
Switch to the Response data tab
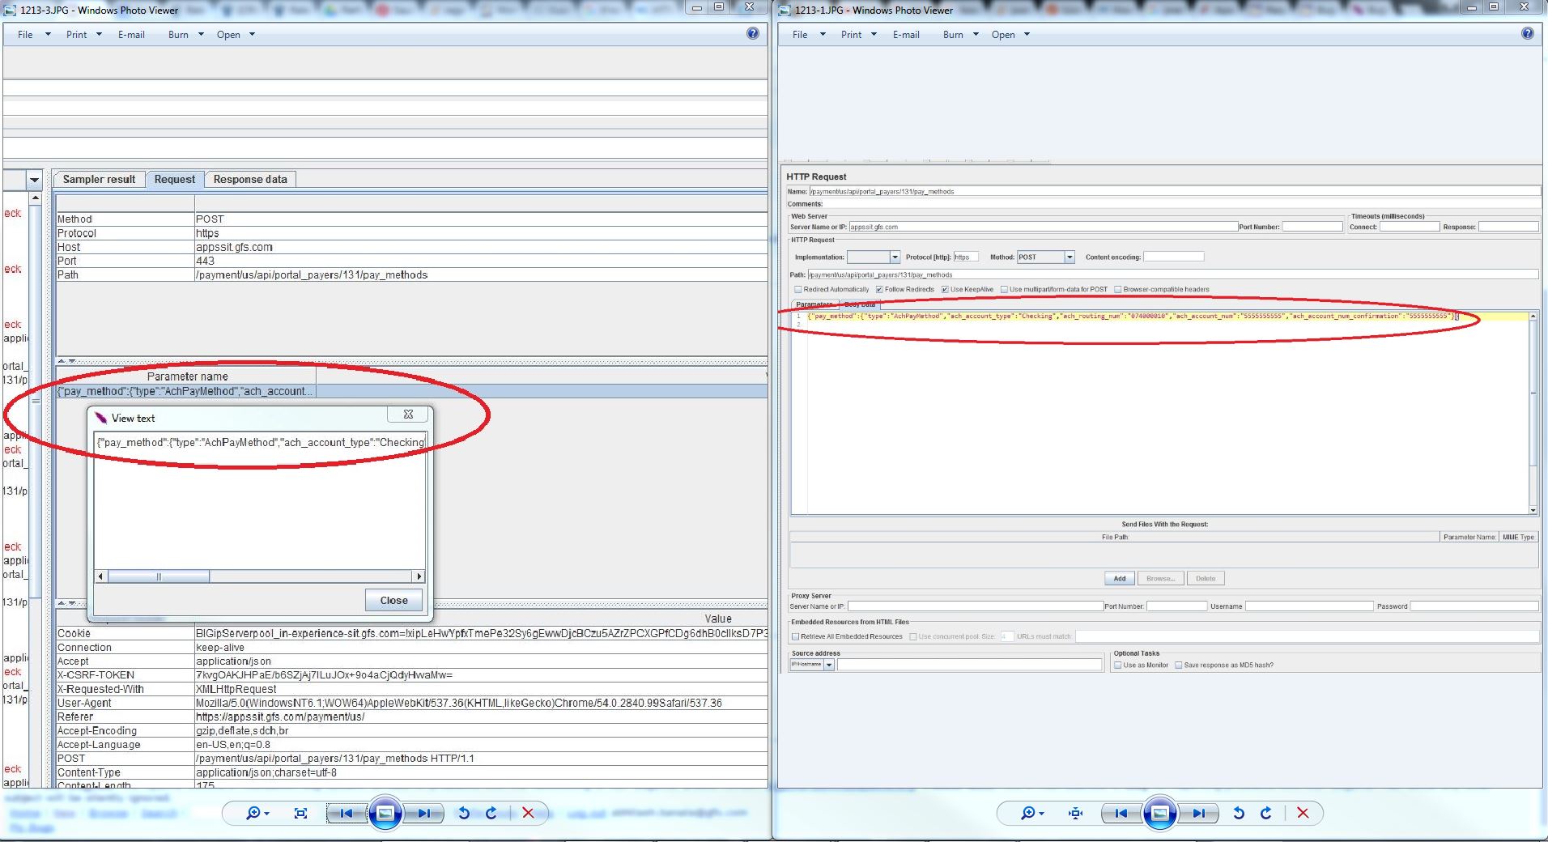[x=250, y=180]
